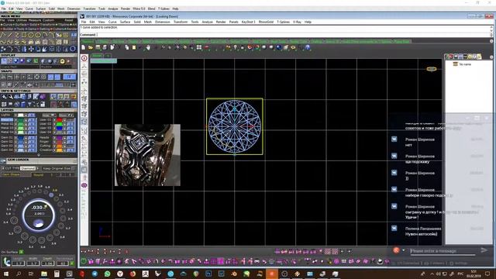Click the red record icon in chat bar
The image size is (496, 279).
[396, 250]
